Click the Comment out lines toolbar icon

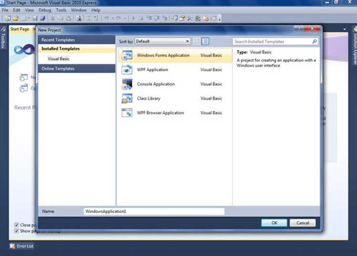pos(89,19)
